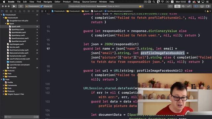Toggle the Inspectors panel visibility
212x119 pixels.
(208, 6)
